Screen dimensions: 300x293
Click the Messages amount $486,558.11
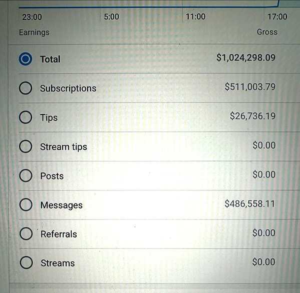click(x=250, y=203)
